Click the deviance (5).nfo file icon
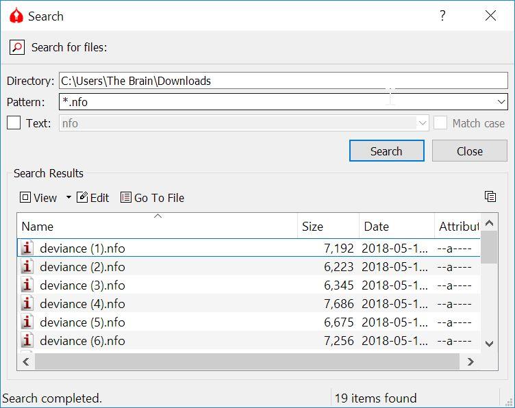 27,322
